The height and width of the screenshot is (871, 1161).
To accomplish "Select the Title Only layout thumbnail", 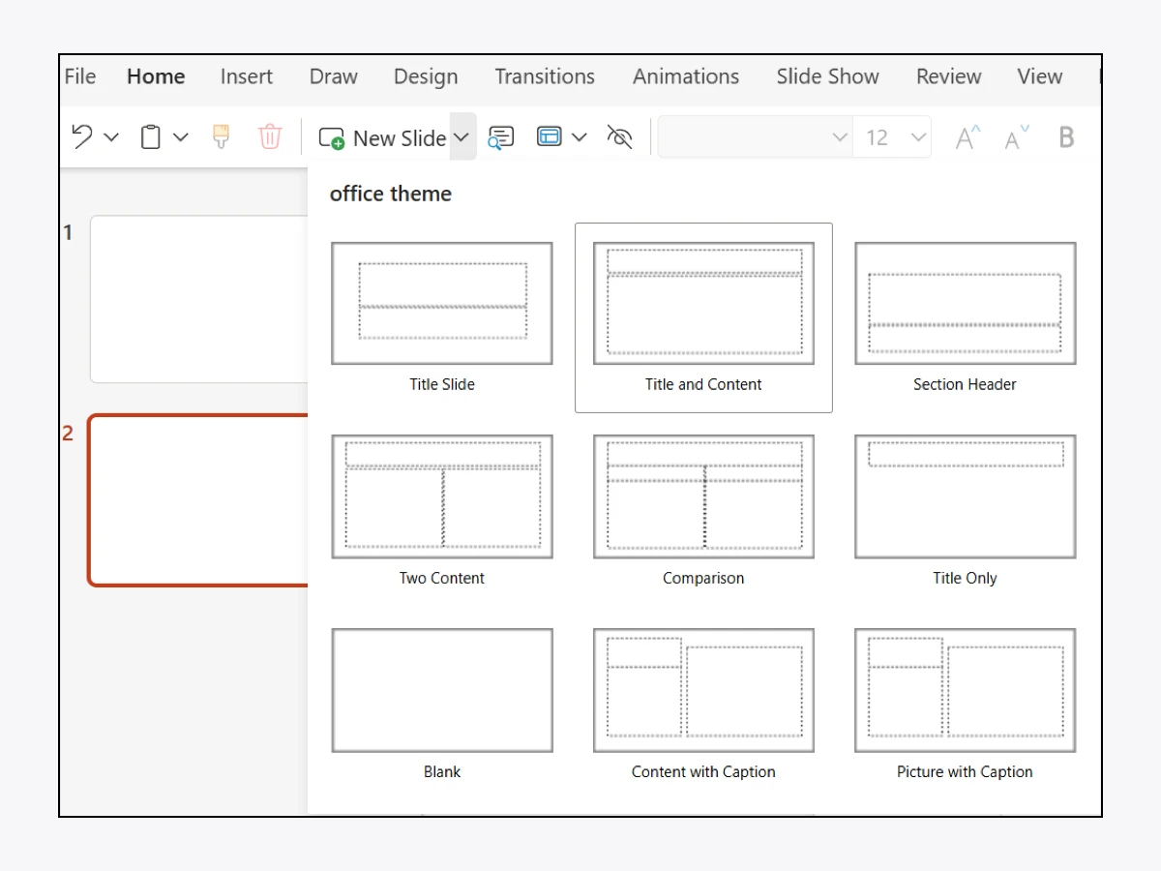I will pos(966,496).
